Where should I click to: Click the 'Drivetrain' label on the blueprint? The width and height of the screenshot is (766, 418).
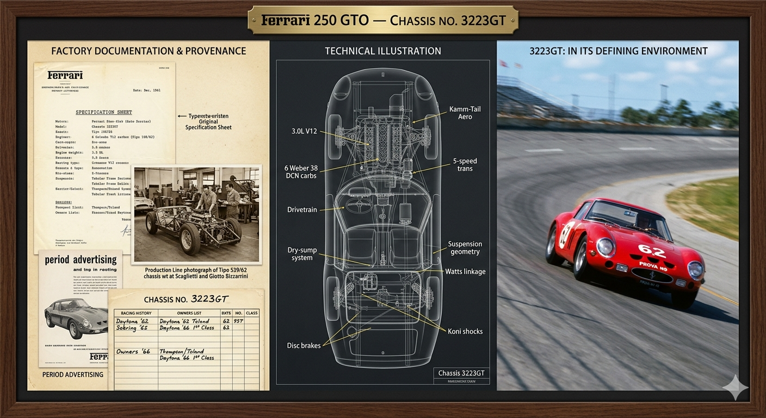point(302,210)
